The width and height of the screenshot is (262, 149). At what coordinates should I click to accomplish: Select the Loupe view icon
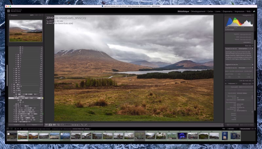[x=50, y=125]
